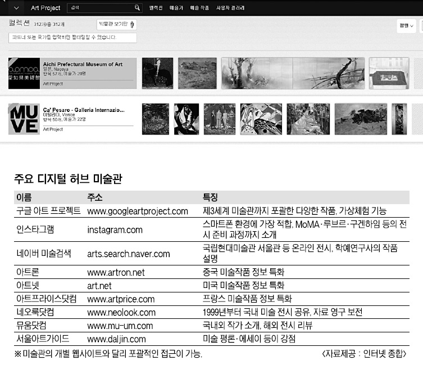Click the 뮤움닷컴 name cell

(x=31, y=325)
